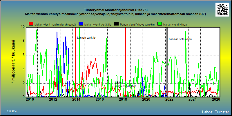Click the 'Lännen sanktiot' annotation
The height and width of the screenshot is (116, 232).
[87, 38]
